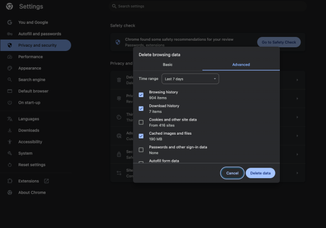The height and width of the screenshot is (228, 326).
Task: Click the Downloads arrow icon in sidebar
Action: [x=10, y=130]
